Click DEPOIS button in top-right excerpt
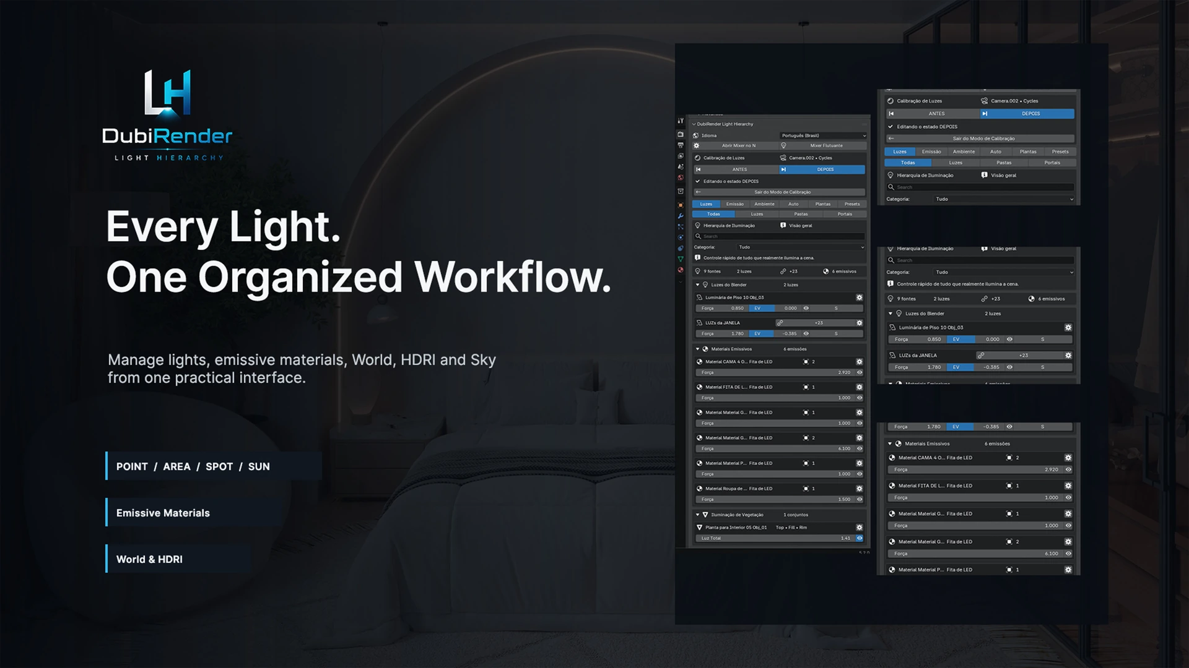Screen dimensions: 1189x668 point(1027,114)
